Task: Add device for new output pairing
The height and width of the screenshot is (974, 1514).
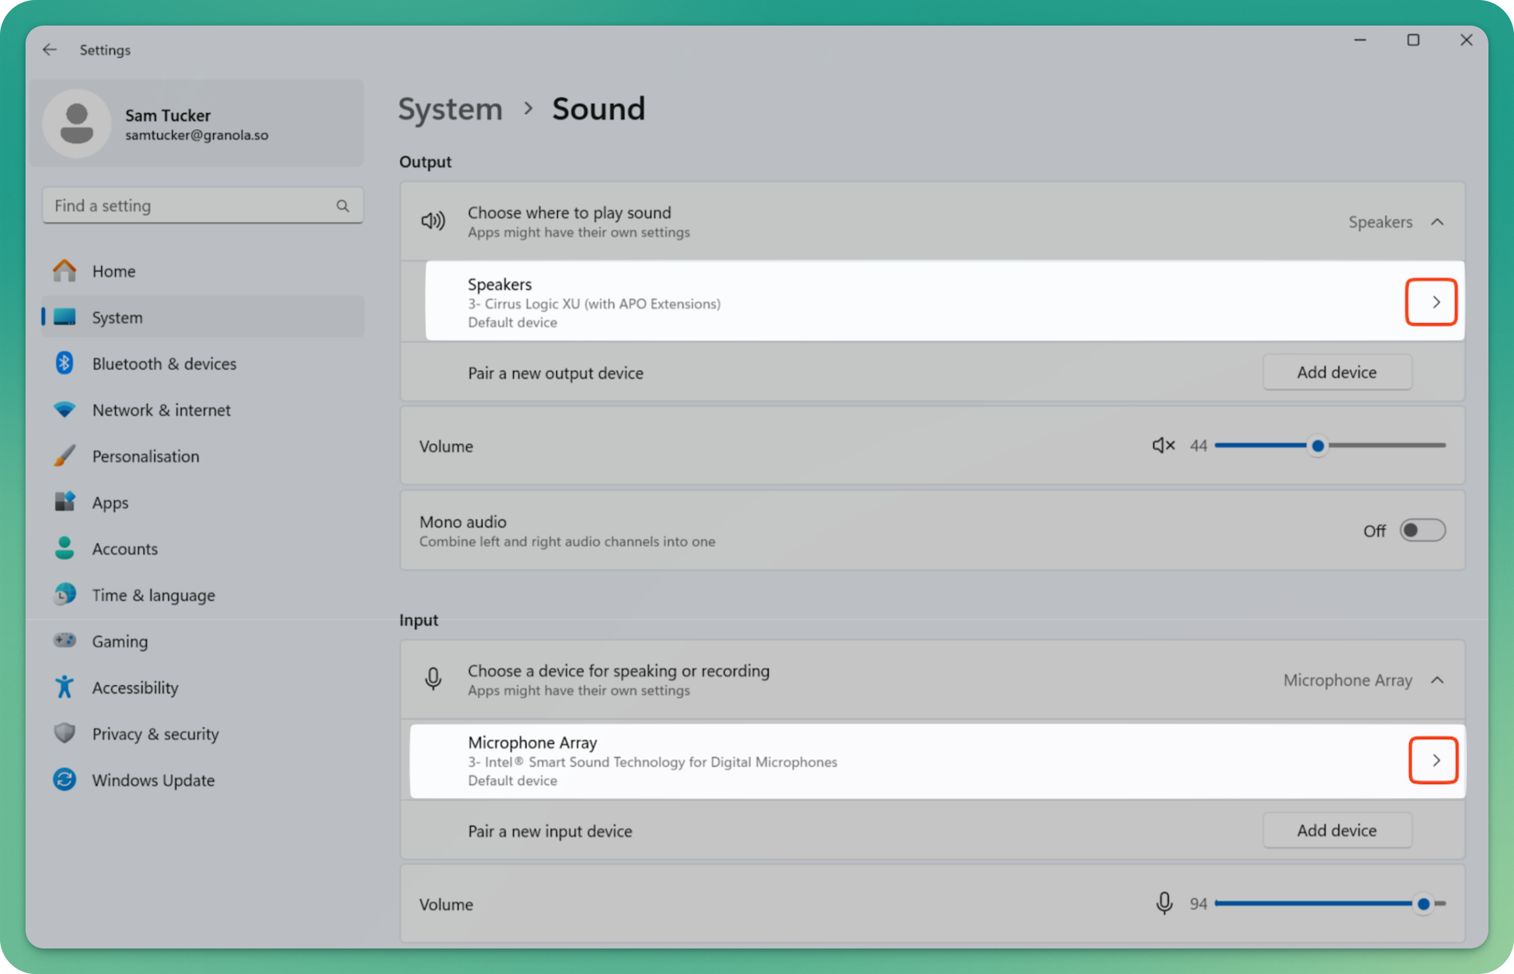Action: tap(1336, 372)
